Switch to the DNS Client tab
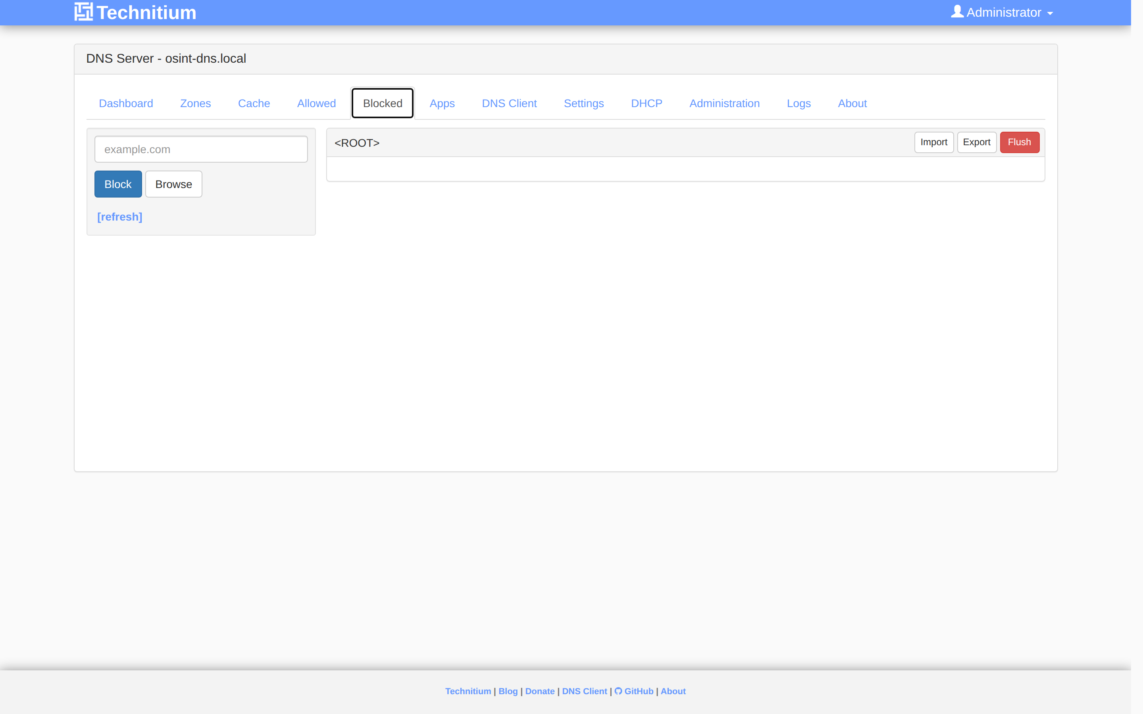The image size is (1143, 714). [x=509, y=103]
